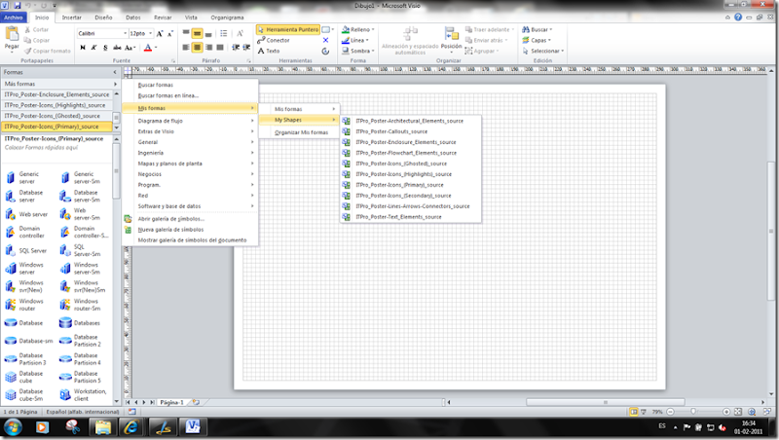Image resolution: width=779 pixels, height=440 pixels.
Task: Open ITPro_Poster-Callouts_source stencil
Action: click(x=391, y=131)
